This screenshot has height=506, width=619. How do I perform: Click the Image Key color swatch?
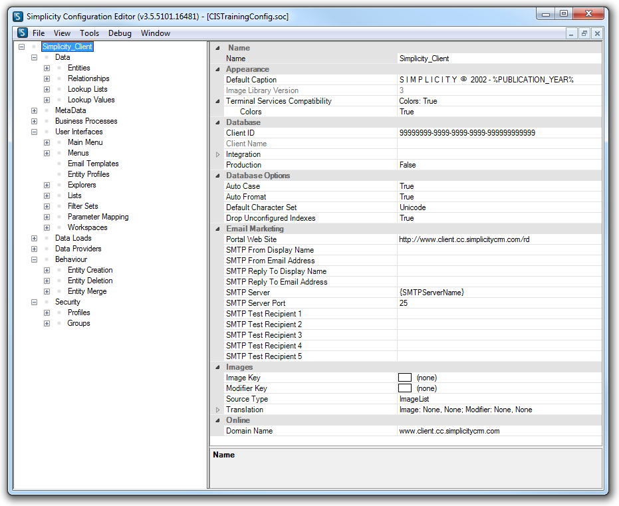(405, 378)
